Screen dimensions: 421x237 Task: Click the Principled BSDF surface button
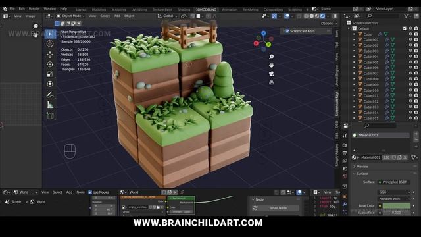394,182
